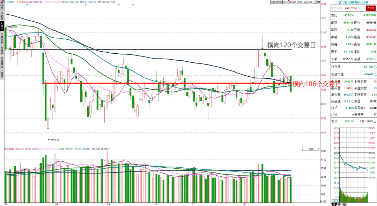Click the 沪深300 000300 title
The height and width of the screenshot is (206, 377).
pyautogui.click(x=353, y=2)
